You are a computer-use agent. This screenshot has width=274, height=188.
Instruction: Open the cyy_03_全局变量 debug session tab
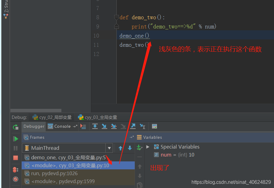[97, 117]
